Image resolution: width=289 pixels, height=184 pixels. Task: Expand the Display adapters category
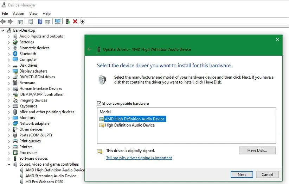click(9, 71)
